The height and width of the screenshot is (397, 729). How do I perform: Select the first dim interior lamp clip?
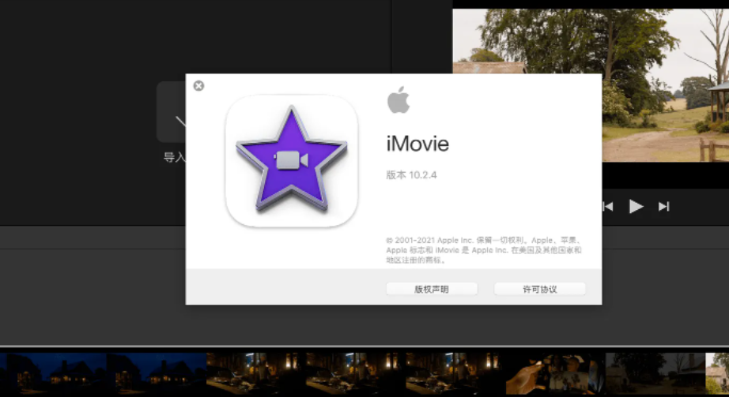click(x=255, y=374)
